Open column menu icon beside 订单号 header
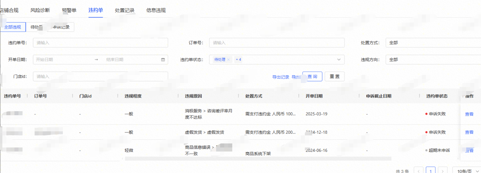The image size is (481, 173). click(x=73, y=96)
